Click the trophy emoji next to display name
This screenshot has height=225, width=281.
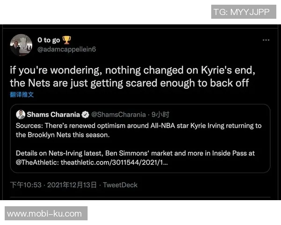[x=67, y=40]
